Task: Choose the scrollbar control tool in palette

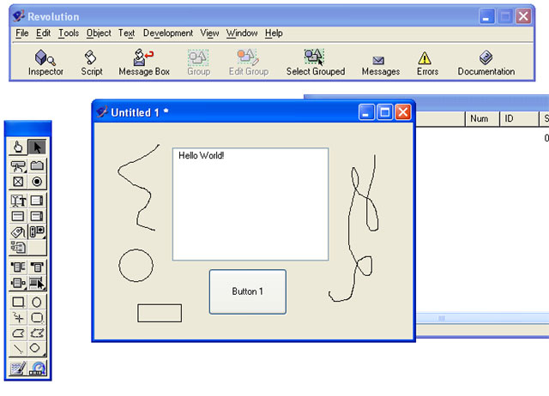Action: point(37,231)
